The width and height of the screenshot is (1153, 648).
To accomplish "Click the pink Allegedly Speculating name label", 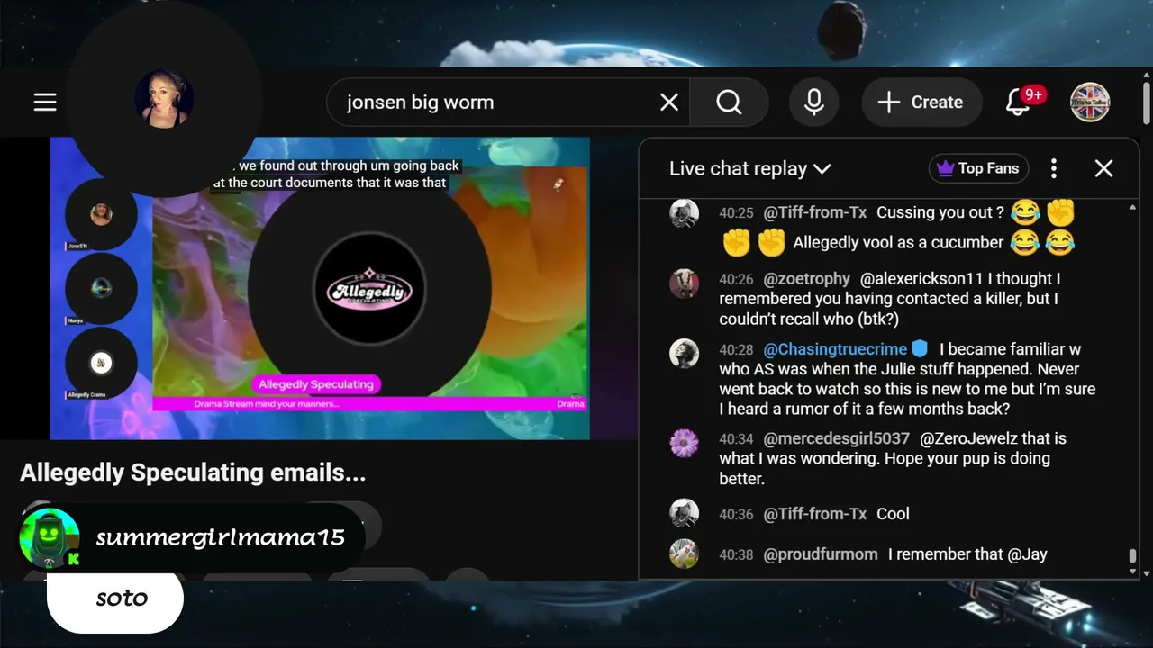I will click(x=316, y=384).
